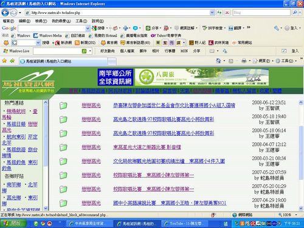Open the 工具(T) menu

point(81,21)
